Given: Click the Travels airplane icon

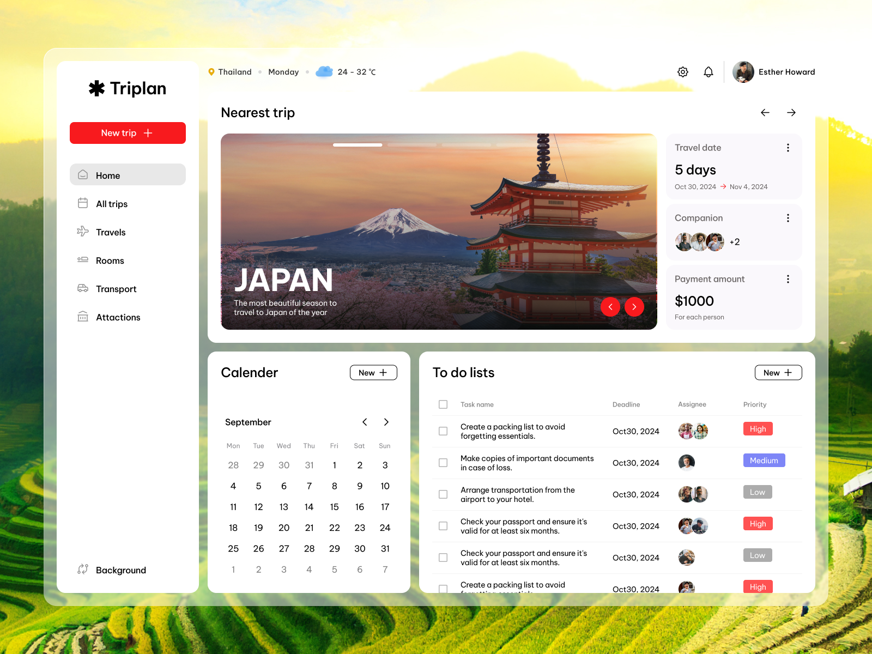Looking at the screenshot, I should tap(83, 232).
